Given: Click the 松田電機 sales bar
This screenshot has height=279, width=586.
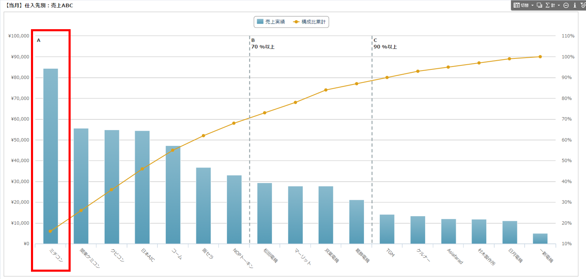Looking at the screenshot, I should (x=265, y=213).
